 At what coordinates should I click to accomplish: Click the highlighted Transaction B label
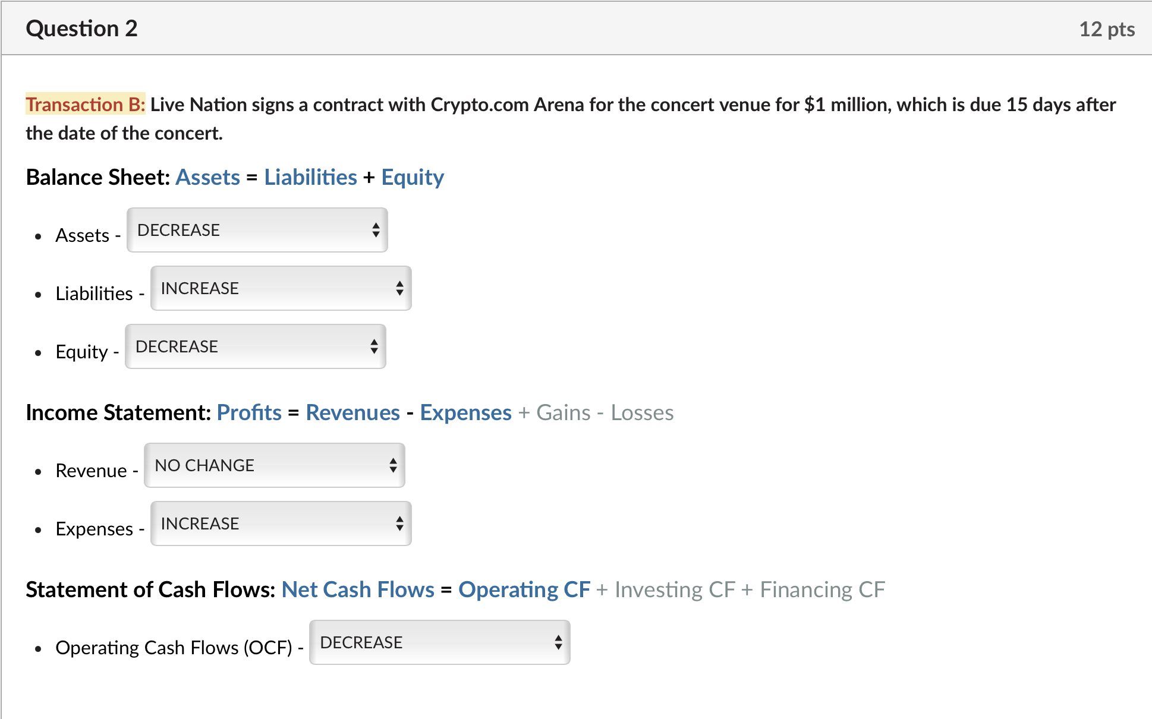click(85, 105)
